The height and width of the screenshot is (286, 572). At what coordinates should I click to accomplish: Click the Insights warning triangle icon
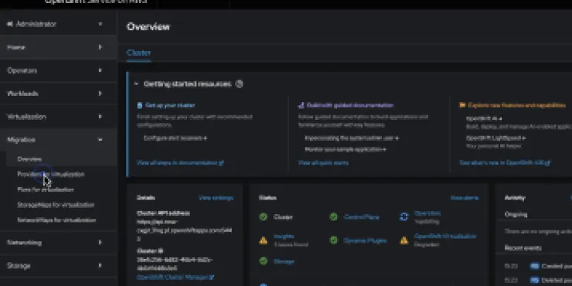tap(263, 240)
